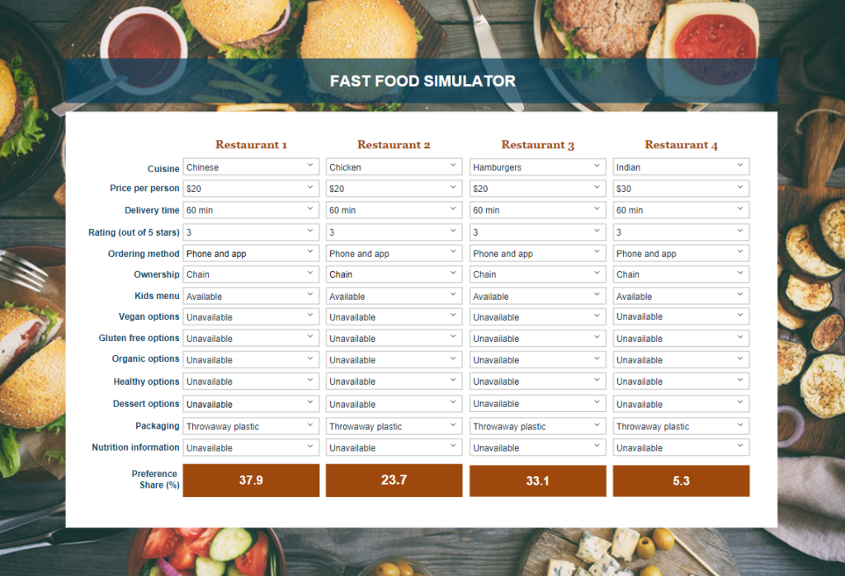
Task: Open Restaurant 1 Cuisine dropdown showing Chinese
Action: click(x=251, y=167)
